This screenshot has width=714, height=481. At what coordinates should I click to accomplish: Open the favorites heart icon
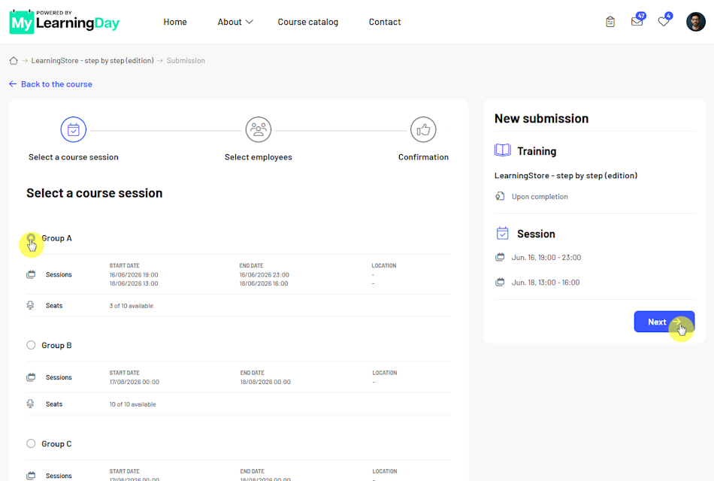pyautogui.click(x=664, y=21)
